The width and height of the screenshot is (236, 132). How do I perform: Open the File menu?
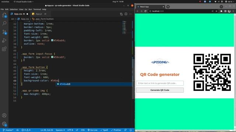(x=2, y=10)
